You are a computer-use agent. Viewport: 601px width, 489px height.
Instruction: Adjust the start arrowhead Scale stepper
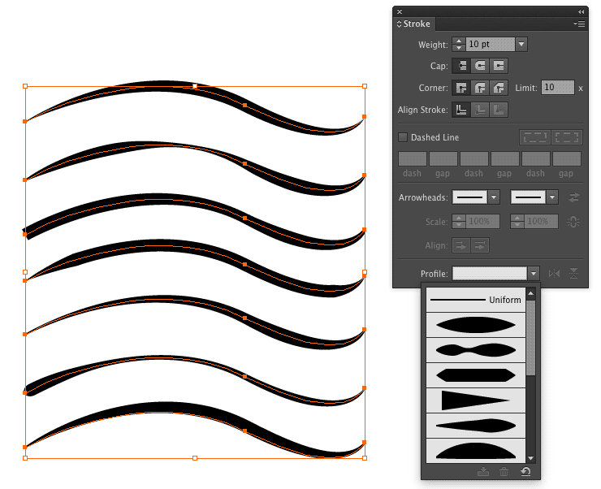click(458, 221)
